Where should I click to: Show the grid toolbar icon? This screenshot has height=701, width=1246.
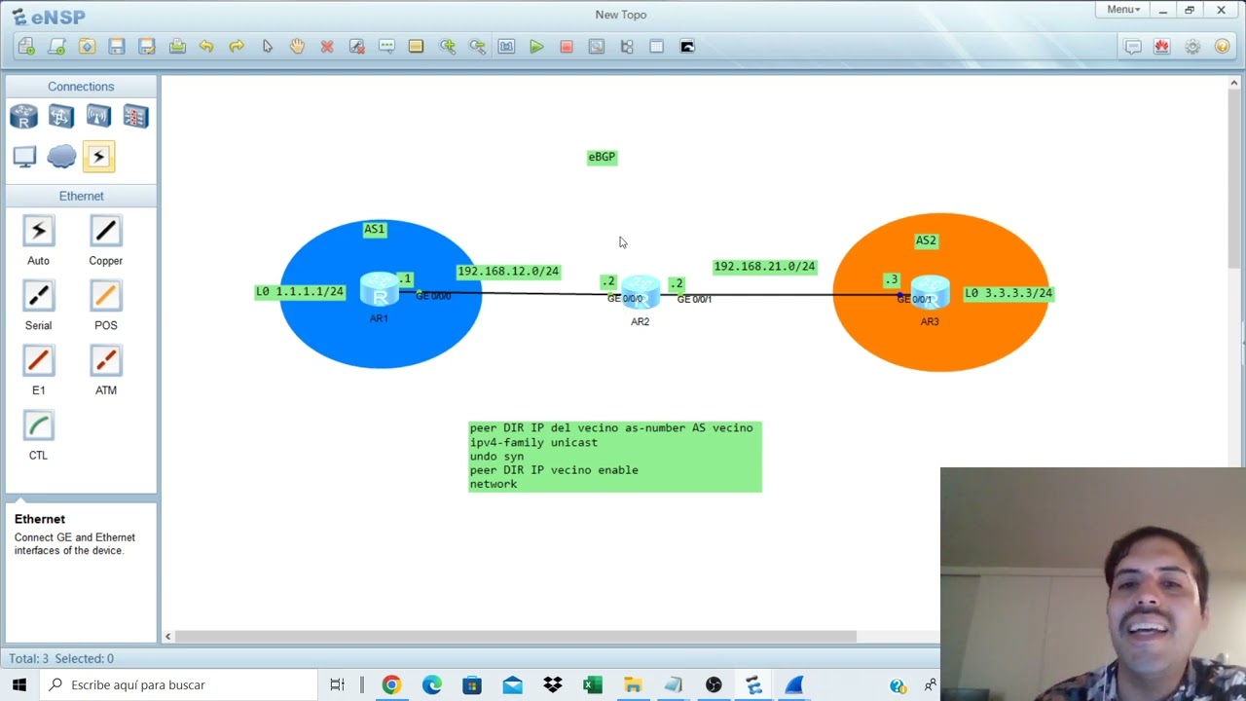tap(657, 47)
